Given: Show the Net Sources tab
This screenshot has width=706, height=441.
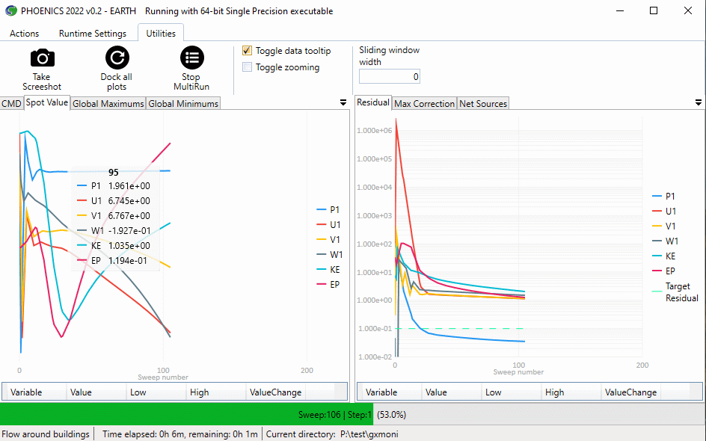Looking at the screenshot, I should tap(483, 104).
